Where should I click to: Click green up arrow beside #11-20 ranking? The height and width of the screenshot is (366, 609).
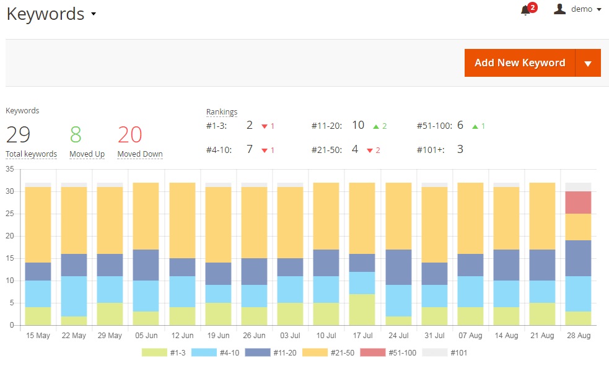[375, 126]
